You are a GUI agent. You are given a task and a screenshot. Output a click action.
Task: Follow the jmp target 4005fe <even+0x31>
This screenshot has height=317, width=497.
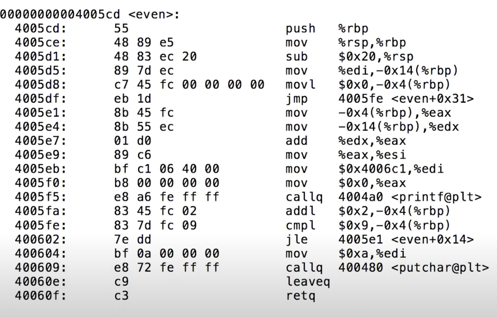(x=406, y=99)
